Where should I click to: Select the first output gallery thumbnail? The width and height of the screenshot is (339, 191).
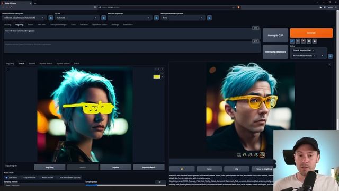click(239, 154)
